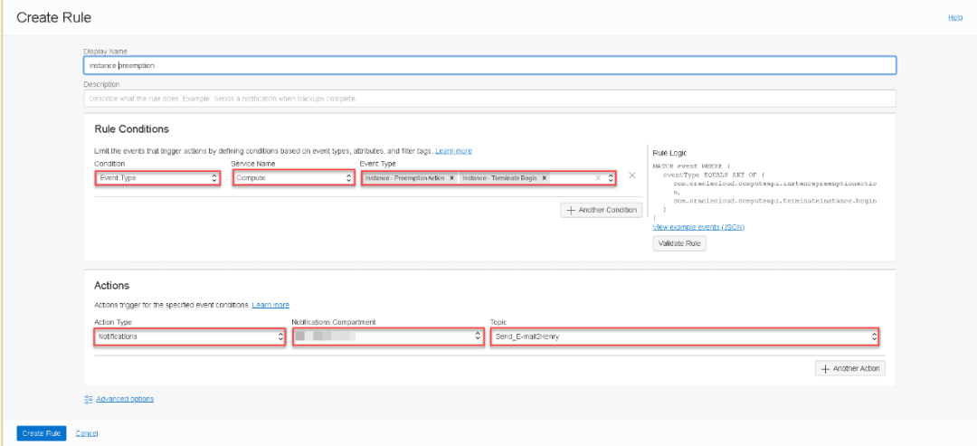
Task: Remove the Instance - Preemption Action tag
Action: [x=451, y=178]
